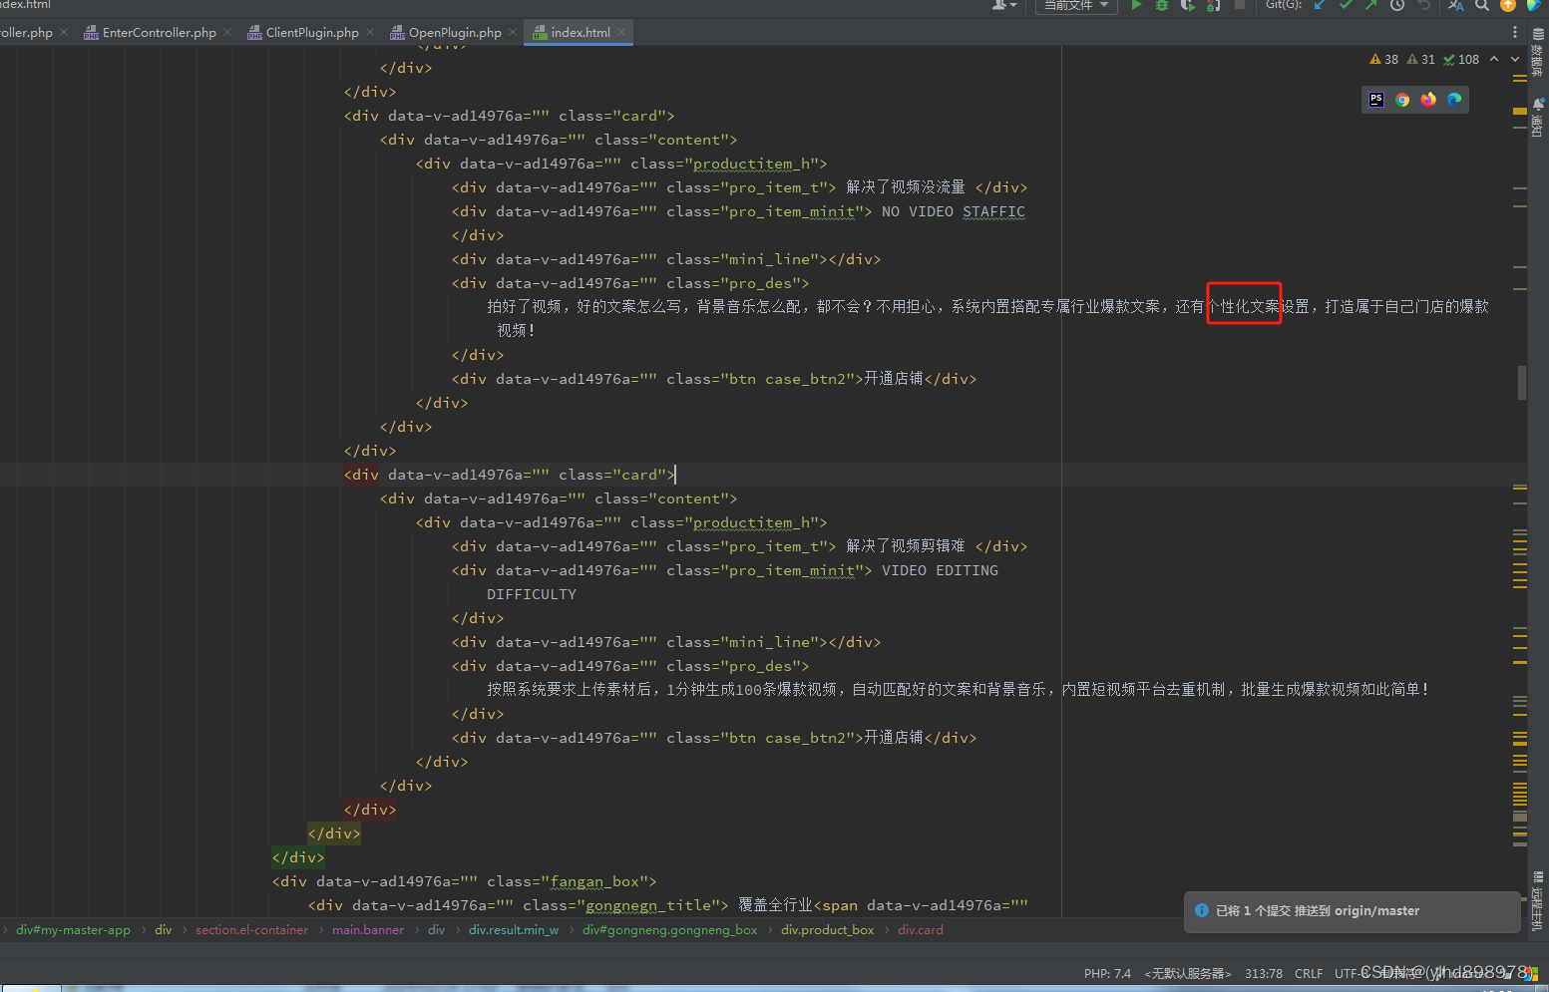The width and height of the screenshot is (1549, 992).
Task: Click the 313:78 line column indicator
Action: (1264, 974)
